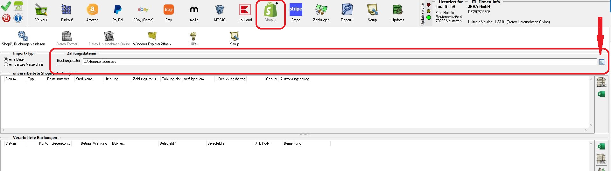Click the PayPal toolbar icon
Screen dimensions: 611x171
(x=117, y=13)
